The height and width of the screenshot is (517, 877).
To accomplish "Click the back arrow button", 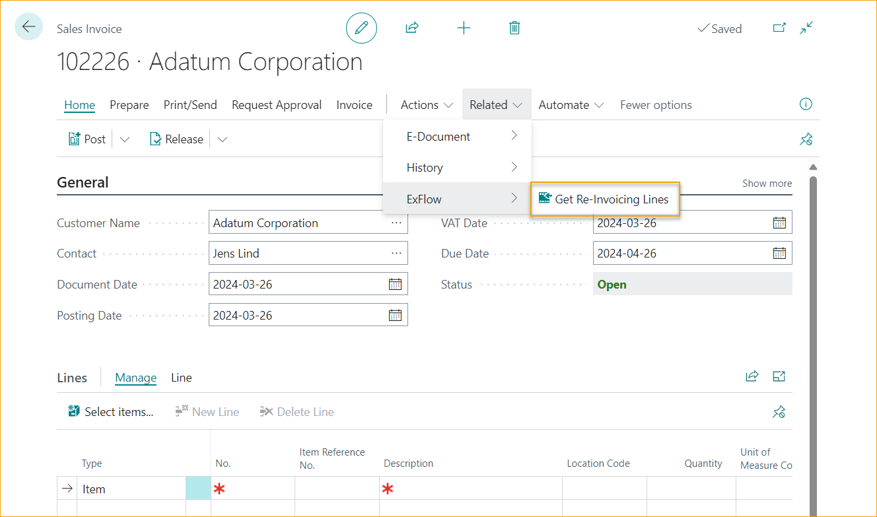I will [x=28, y=27].
